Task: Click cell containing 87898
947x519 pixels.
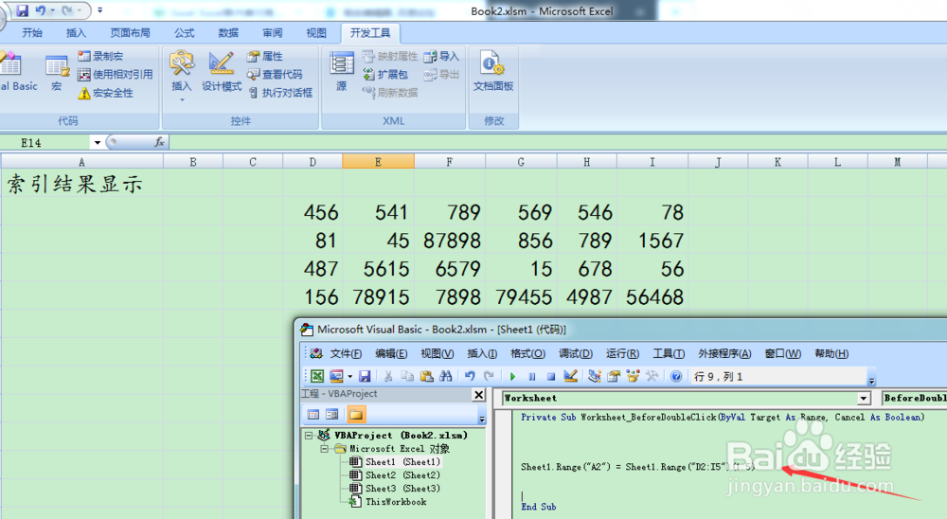Action: (x=450, y=241)
